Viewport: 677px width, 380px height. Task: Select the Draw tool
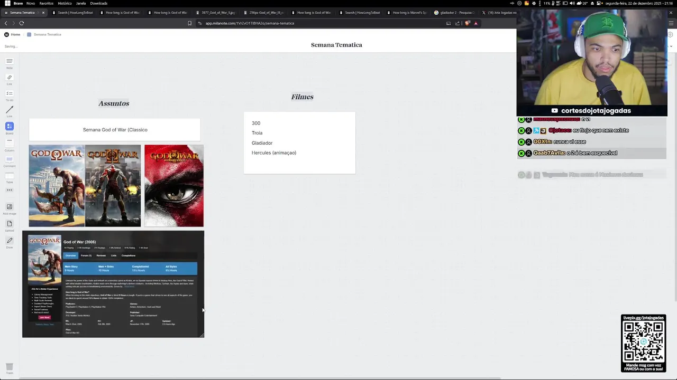pyautogui.click(x=9, y=242)
